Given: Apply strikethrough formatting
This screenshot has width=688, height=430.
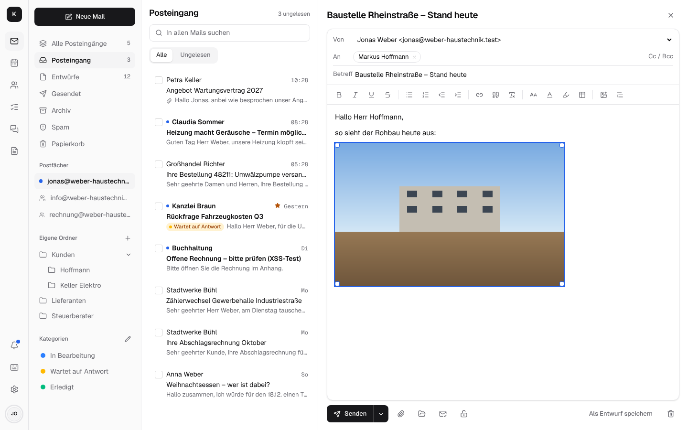Looking at the screenshot, I should click(387, 95).
